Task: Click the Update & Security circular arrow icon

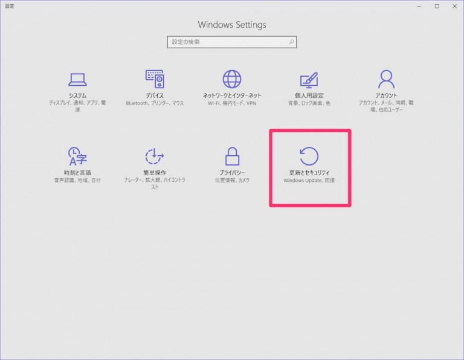Action: [x=309, y=156]
